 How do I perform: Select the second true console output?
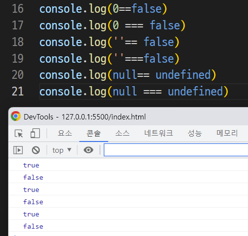31,189
